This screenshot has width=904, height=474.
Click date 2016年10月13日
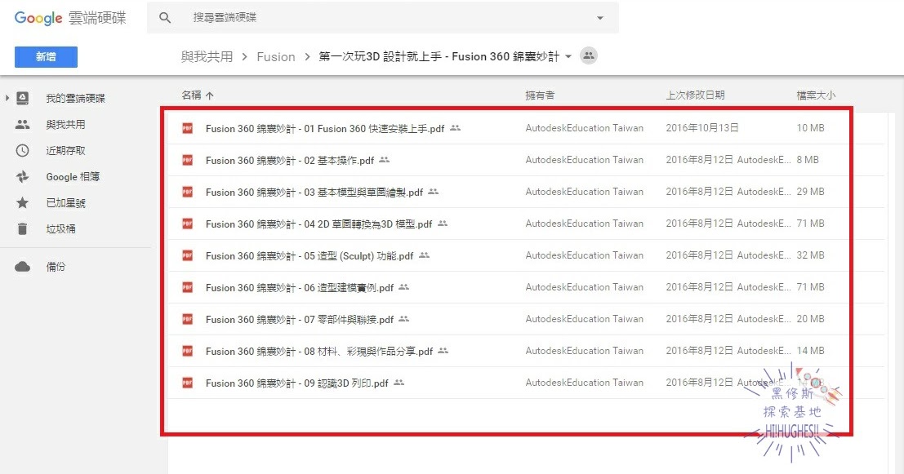point(702,128)
